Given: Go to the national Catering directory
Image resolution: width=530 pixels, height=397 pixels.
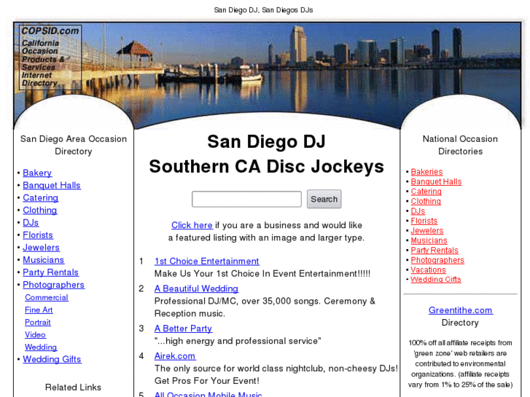Looking at the screenshot, I should [426, 192].
